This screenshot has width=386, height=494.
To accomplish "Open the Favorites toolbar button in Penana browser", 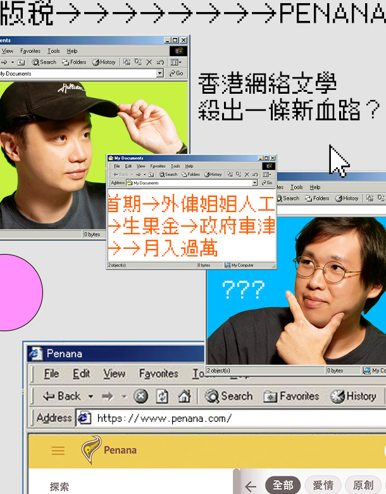I will coord(291,396).
